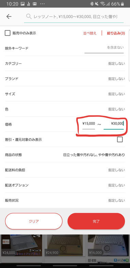Select the 並べ替え sort option

tap(90, 33)
